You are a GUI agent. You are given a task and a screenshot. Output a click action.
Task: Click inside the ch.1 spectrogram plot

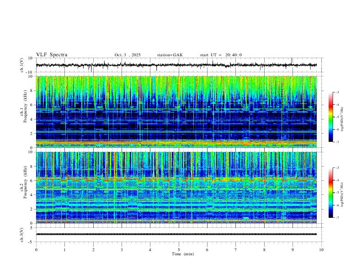tap(176, 112)
